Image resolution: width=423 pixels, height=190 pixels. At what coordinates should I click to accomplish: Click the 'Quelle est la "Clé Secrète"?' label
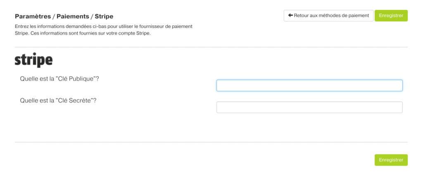click(x=58, y=101)
